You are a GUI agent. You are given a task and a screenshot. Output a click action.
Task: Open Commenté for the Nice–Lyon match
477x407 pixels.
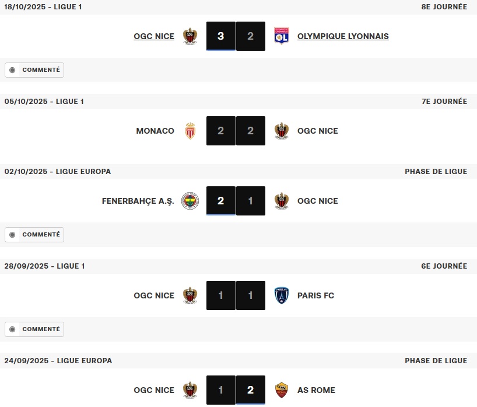[x=34, y=70]
